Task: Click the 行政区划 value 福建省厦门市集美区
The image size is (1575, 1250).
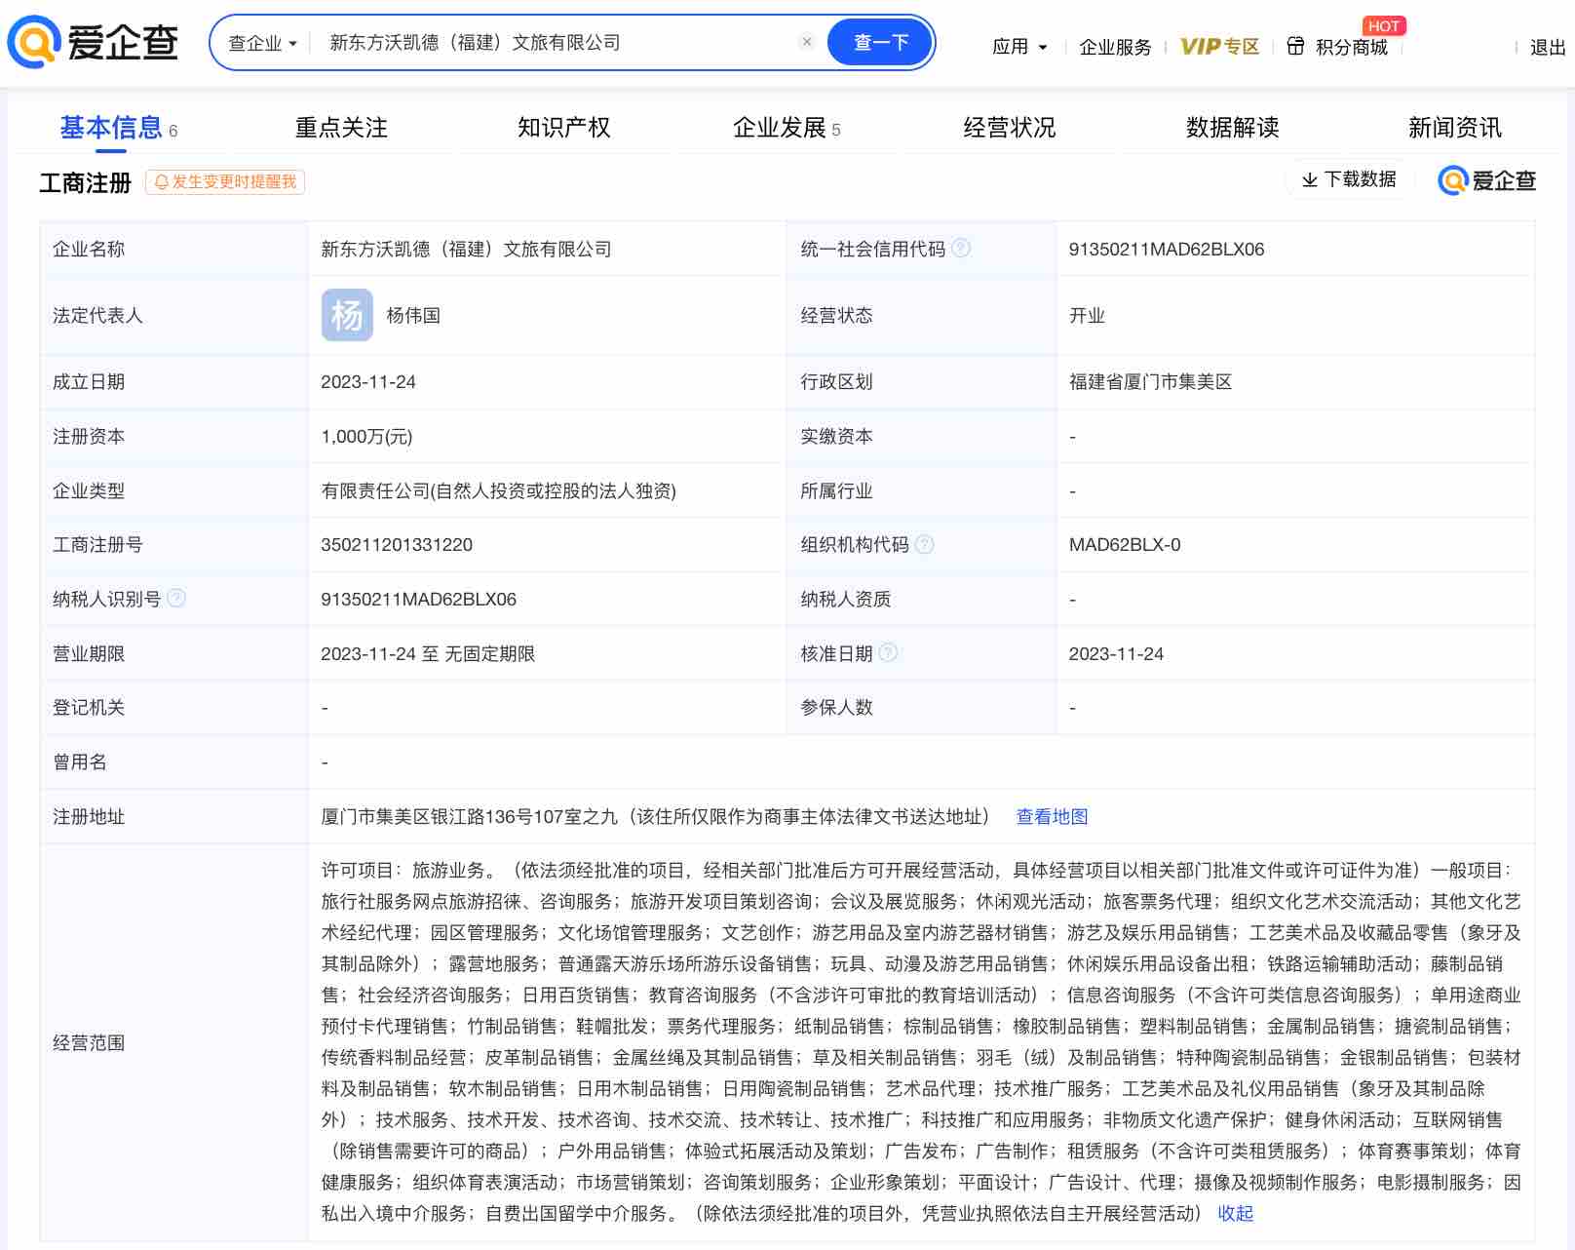Action: coord(1150,382)
